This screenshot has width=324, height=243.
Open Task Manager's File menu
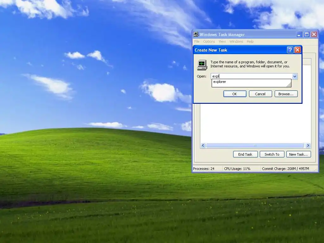pos(197,41)
